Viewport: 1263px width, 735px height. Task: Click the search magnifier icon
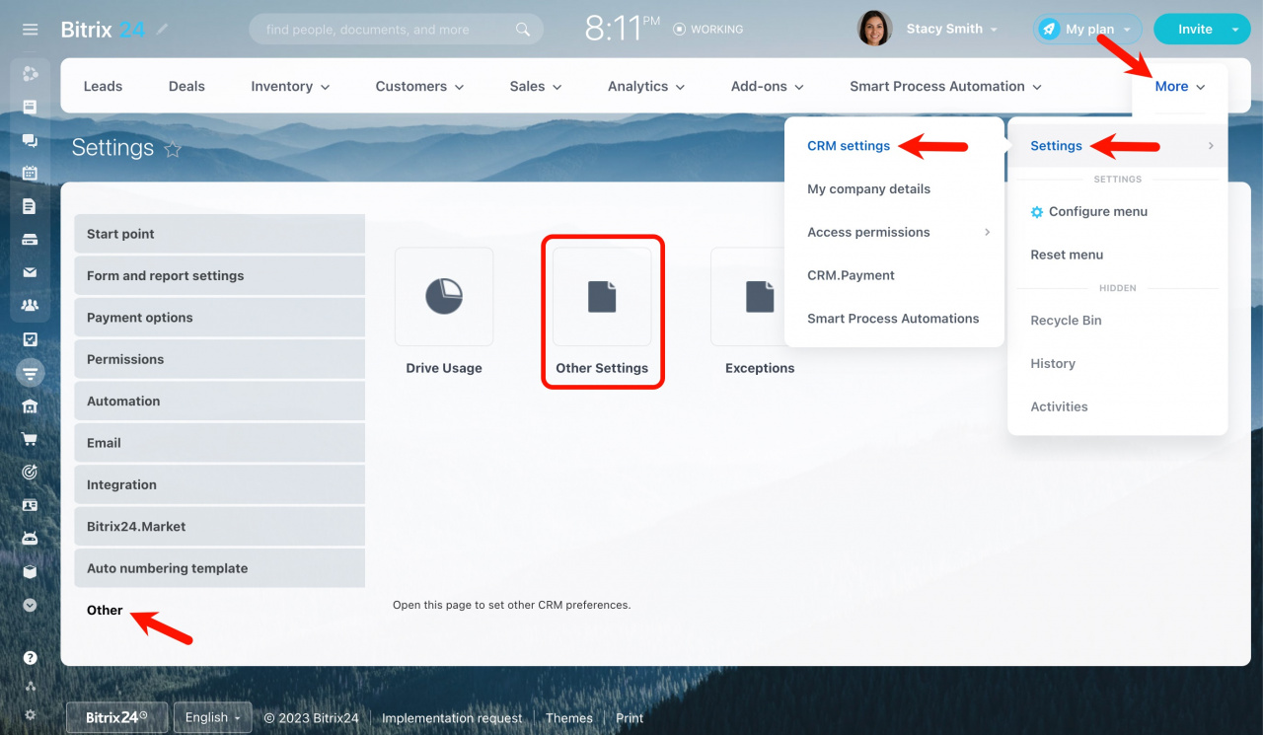tap(523, 30)
